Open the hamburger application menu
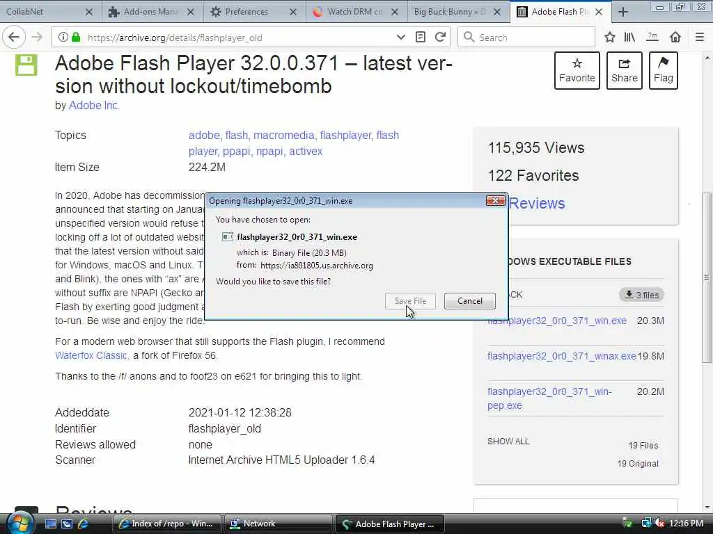This screenshot has height=534, width=713. pyautogui.click(x=700, y=38)
